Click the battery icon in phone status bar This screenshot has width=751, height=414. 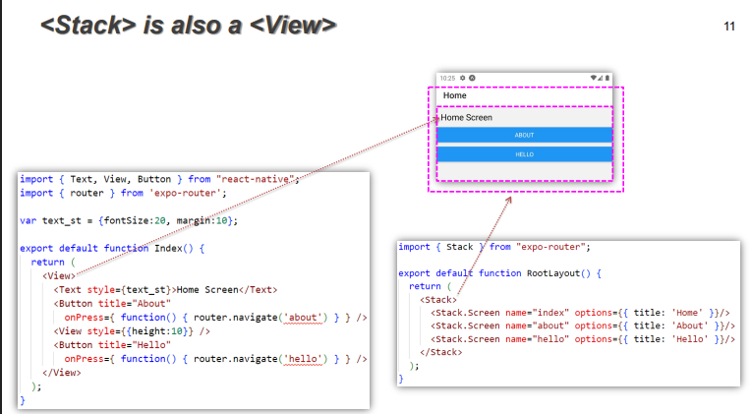(607, 78)
